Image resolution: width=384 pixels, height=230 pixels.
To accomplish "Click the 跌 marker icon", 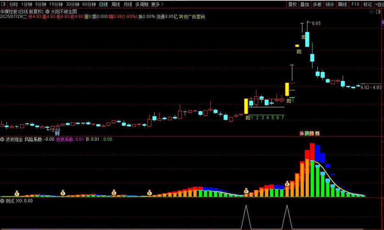I will 307,133.
